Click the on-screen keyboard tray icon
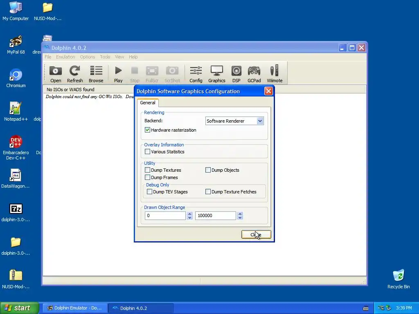 366,308
